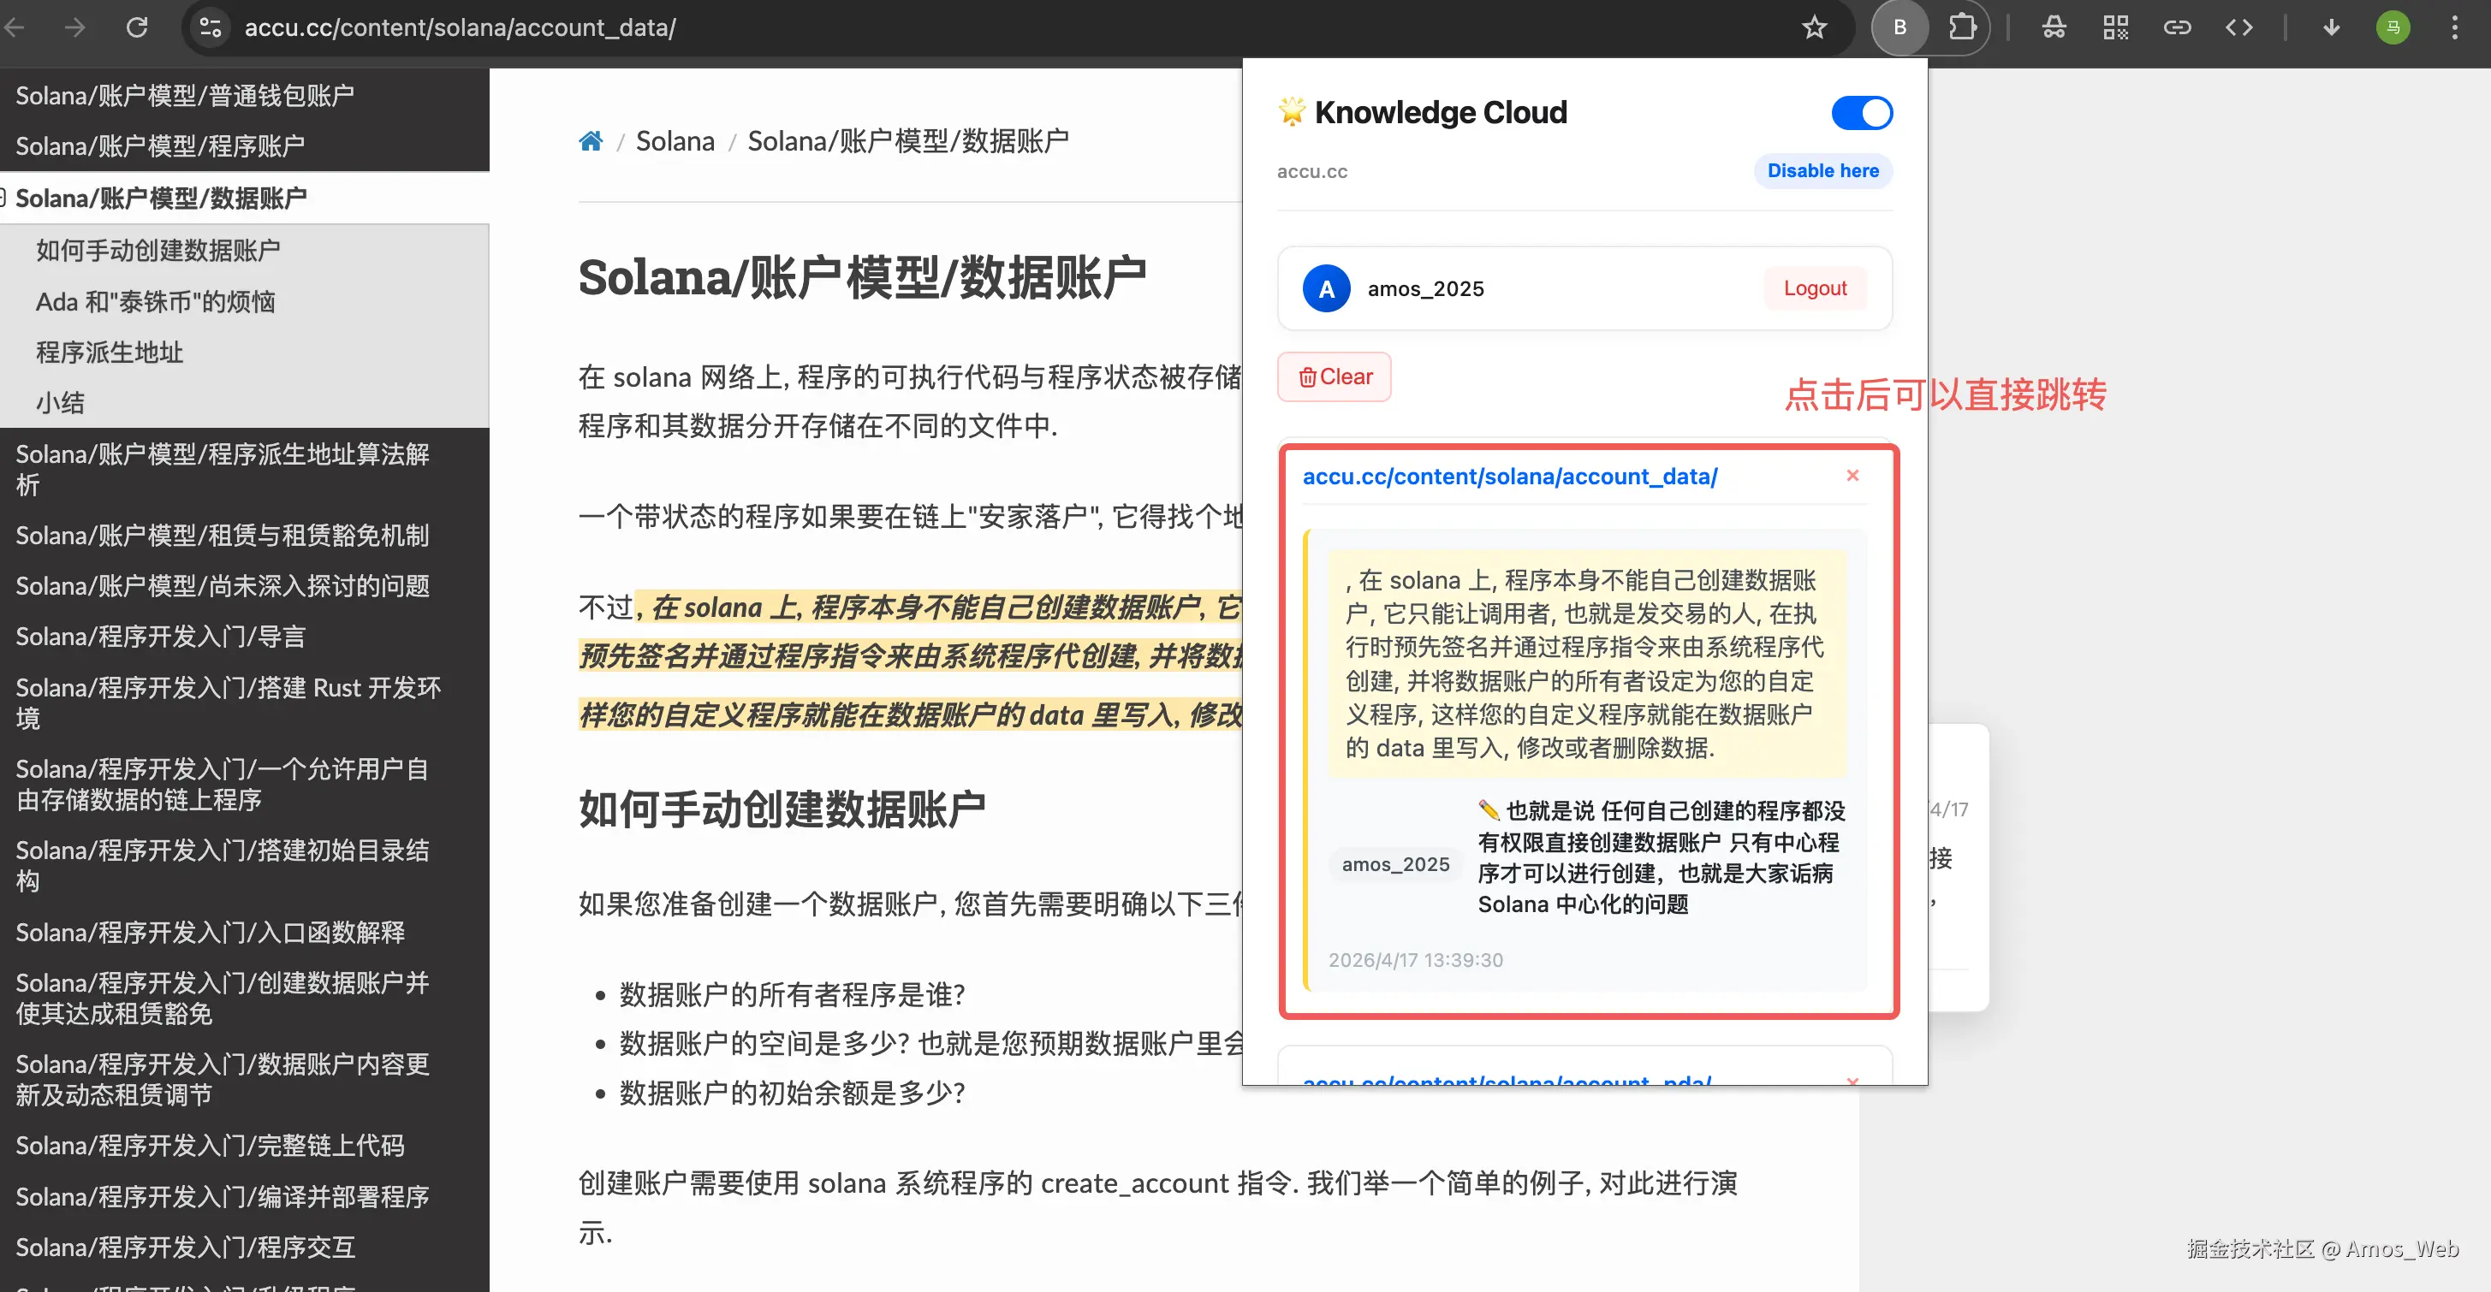Open the Solana/账户模型/程序账户 sidebar item
Viewport: 2491px width, 1292px height.
159,146
